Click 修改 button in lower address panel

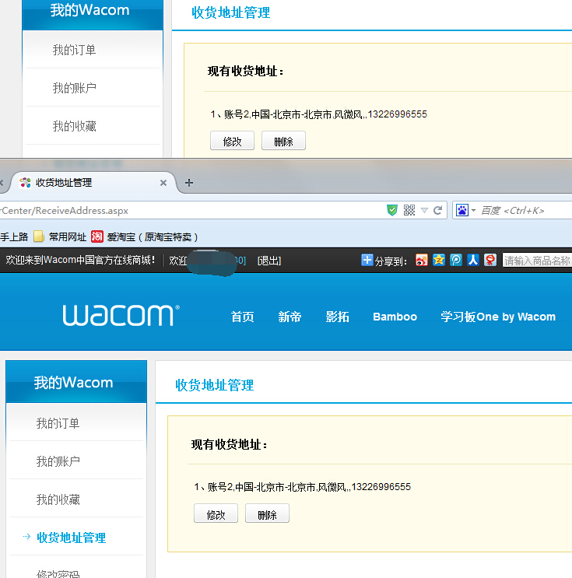(x=216, y=513)
